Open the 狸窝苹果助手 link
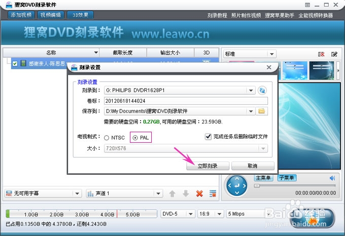Screen dimensions: 345x236 280,16
